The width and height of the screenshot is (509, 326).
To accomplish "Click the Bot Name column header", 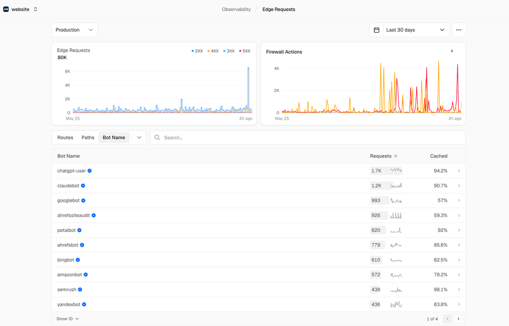I will [69, 156].
